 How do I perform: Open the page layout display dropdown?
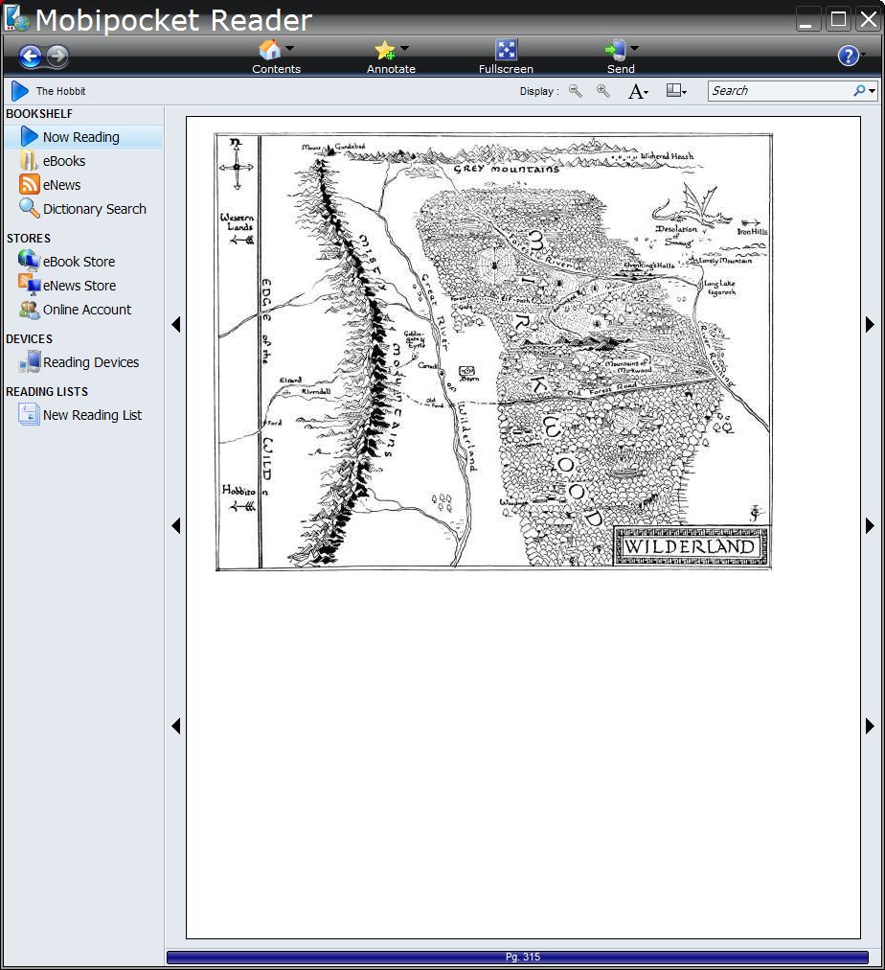coord(676,91)
